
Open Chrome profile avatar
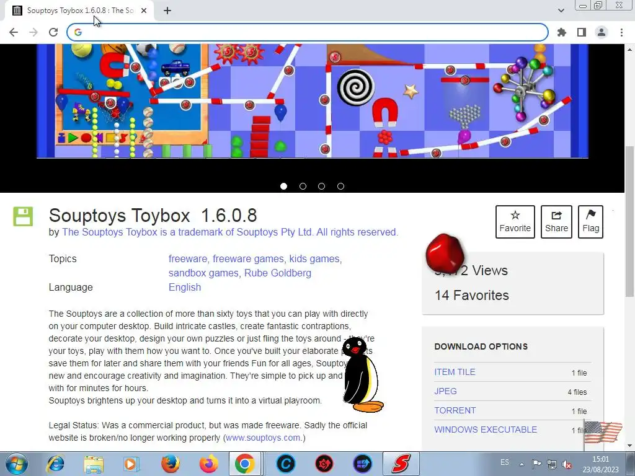pyautogui.click(x=602, y=32)
